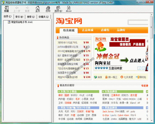Open the 女装品牌馆 category header
The width and height of the screenshot is (155, 124).
tap(122, 92)
